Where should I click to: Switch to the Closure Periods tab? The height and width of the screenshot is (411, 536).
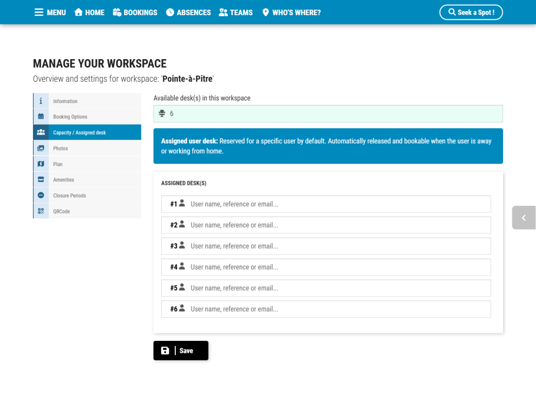tap(87, 195)
